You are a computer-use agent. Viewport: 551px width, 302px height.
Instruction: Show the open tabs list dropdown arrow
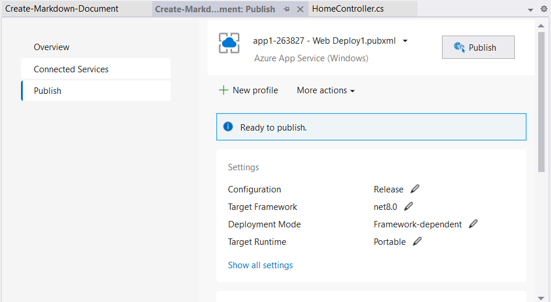(531, 10)
